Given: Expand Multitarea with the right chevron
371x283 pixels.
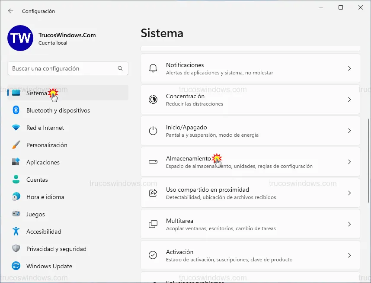Looking at the screenshot, I should tap(349, 224).
